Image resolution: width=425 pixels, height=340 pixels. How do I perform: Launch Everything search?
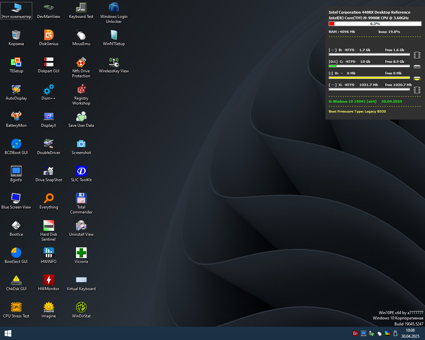[48, 201]
